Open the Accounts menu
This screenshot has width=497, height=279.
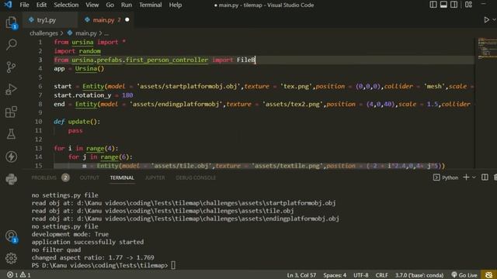click(x=12, y=236)
